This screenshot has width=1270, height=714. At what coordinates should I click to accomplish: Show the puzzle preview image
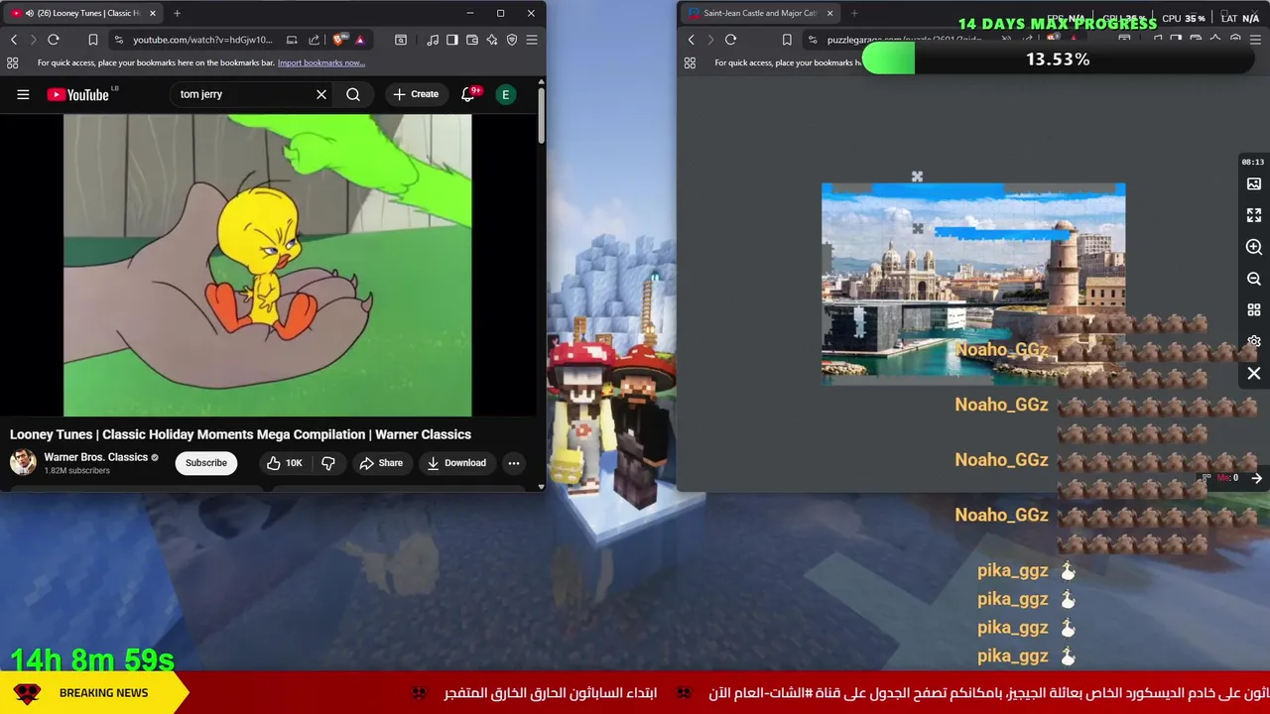point(1254,184)
